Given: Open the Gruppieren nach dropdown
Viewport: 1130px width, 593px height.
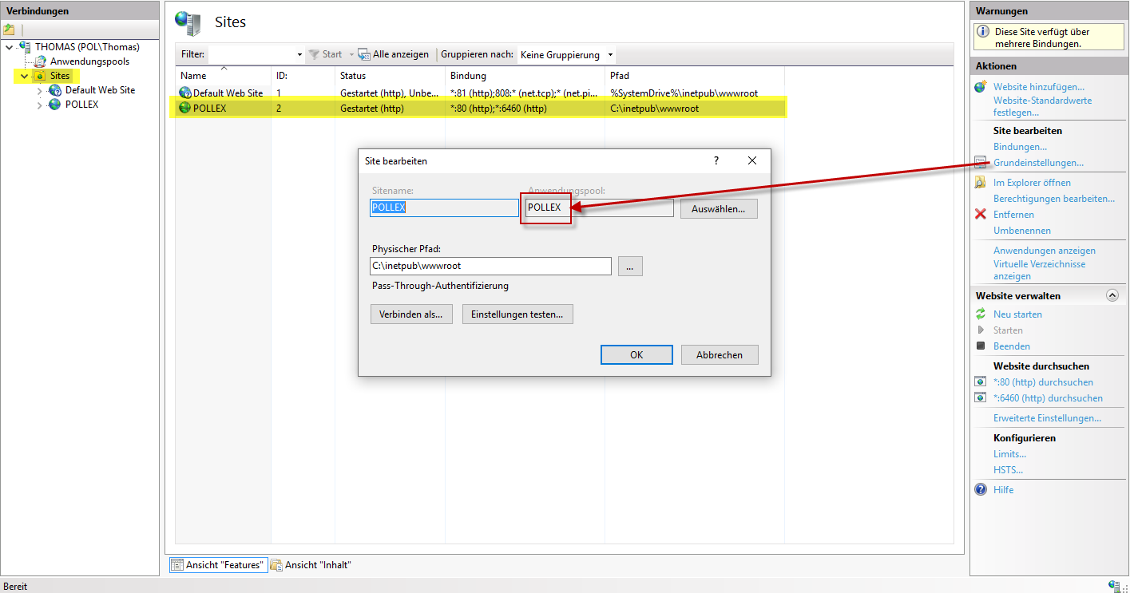Looking at the screenshot, I should pyautogui.click(x=610, y=55).
